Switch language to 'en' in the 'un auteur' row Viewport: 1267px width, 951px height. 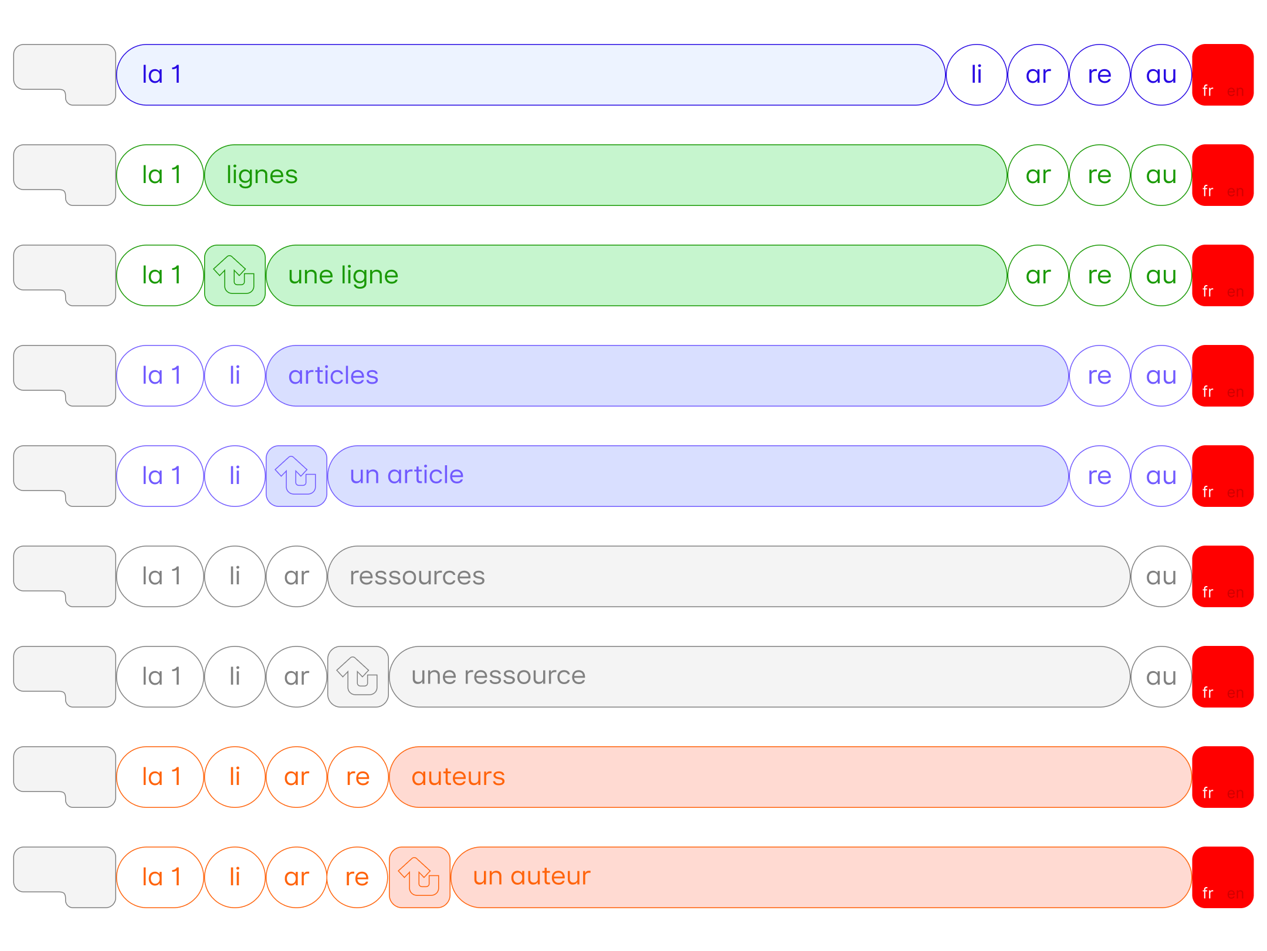[x=1235, y=894]
